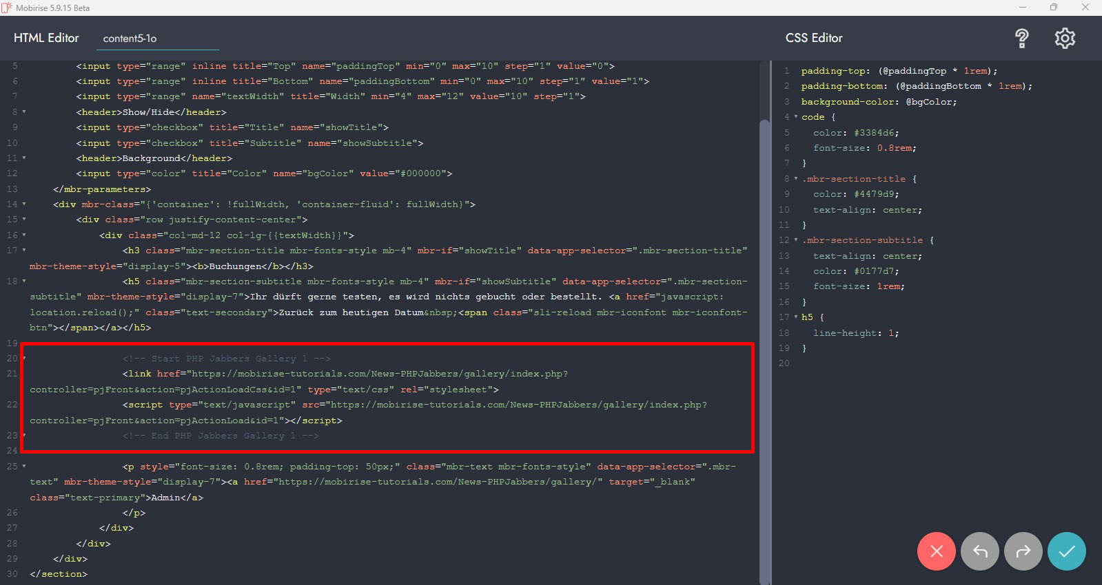Maximize the Mobirise window
Viewport: 1102px width, 585px height.
coord(1053,8)
